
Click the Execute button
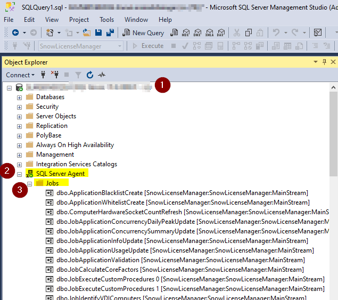coord(148,46)
